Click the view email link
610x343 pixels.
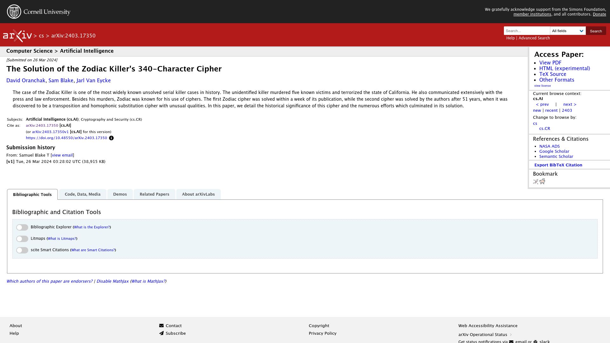click(62, 155)
